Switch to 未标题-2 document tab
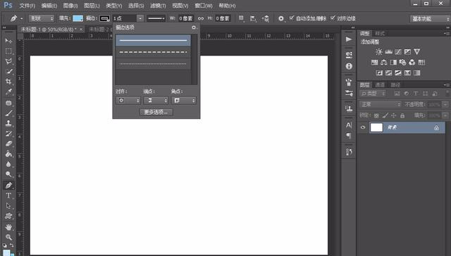 [99, 30]
